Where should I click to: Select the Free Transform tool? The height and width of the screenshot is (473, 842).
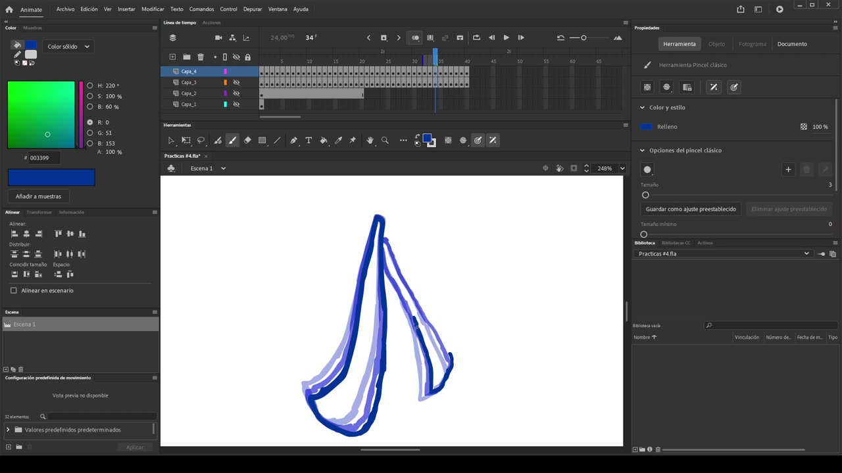click(186, 140)
